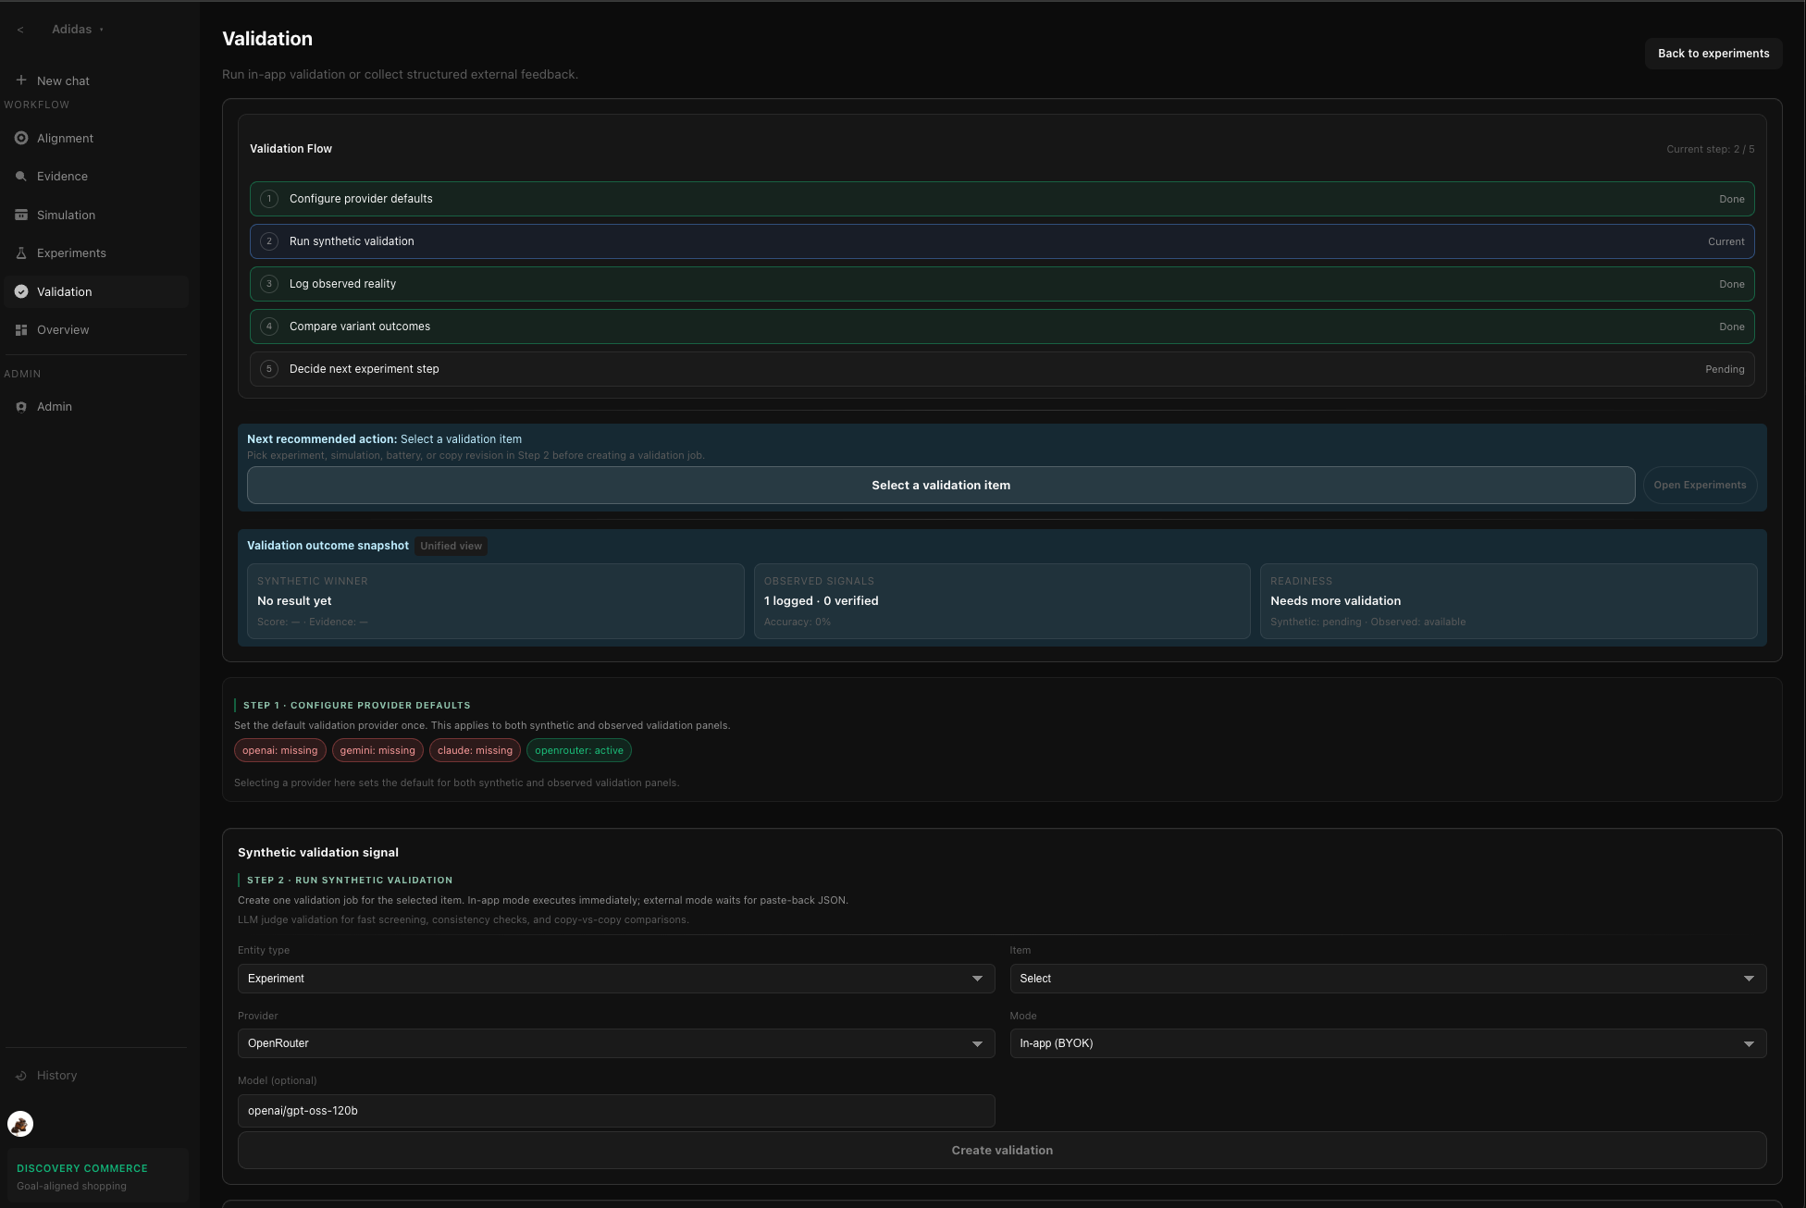This screenshot has width=1806, height=1208.
Task: Click the History clock icon
Action: [x=21, y=1075]
